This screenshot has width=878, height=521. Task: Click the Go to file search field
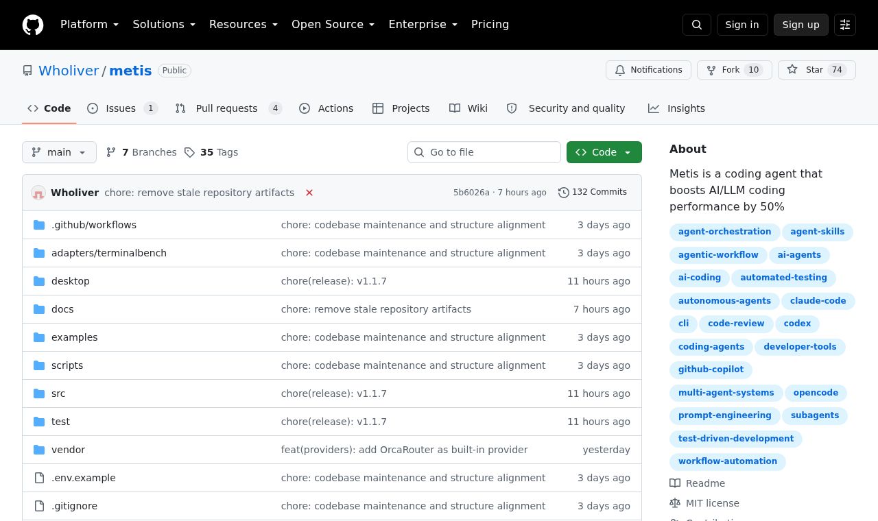[x=484, y=152]
